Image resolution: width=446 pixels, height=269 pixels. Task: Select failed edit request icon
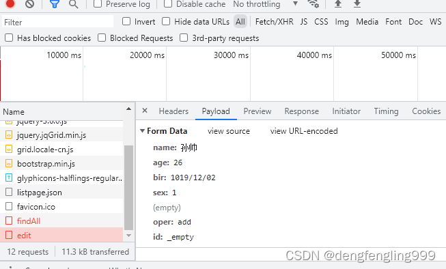point(9,235)
